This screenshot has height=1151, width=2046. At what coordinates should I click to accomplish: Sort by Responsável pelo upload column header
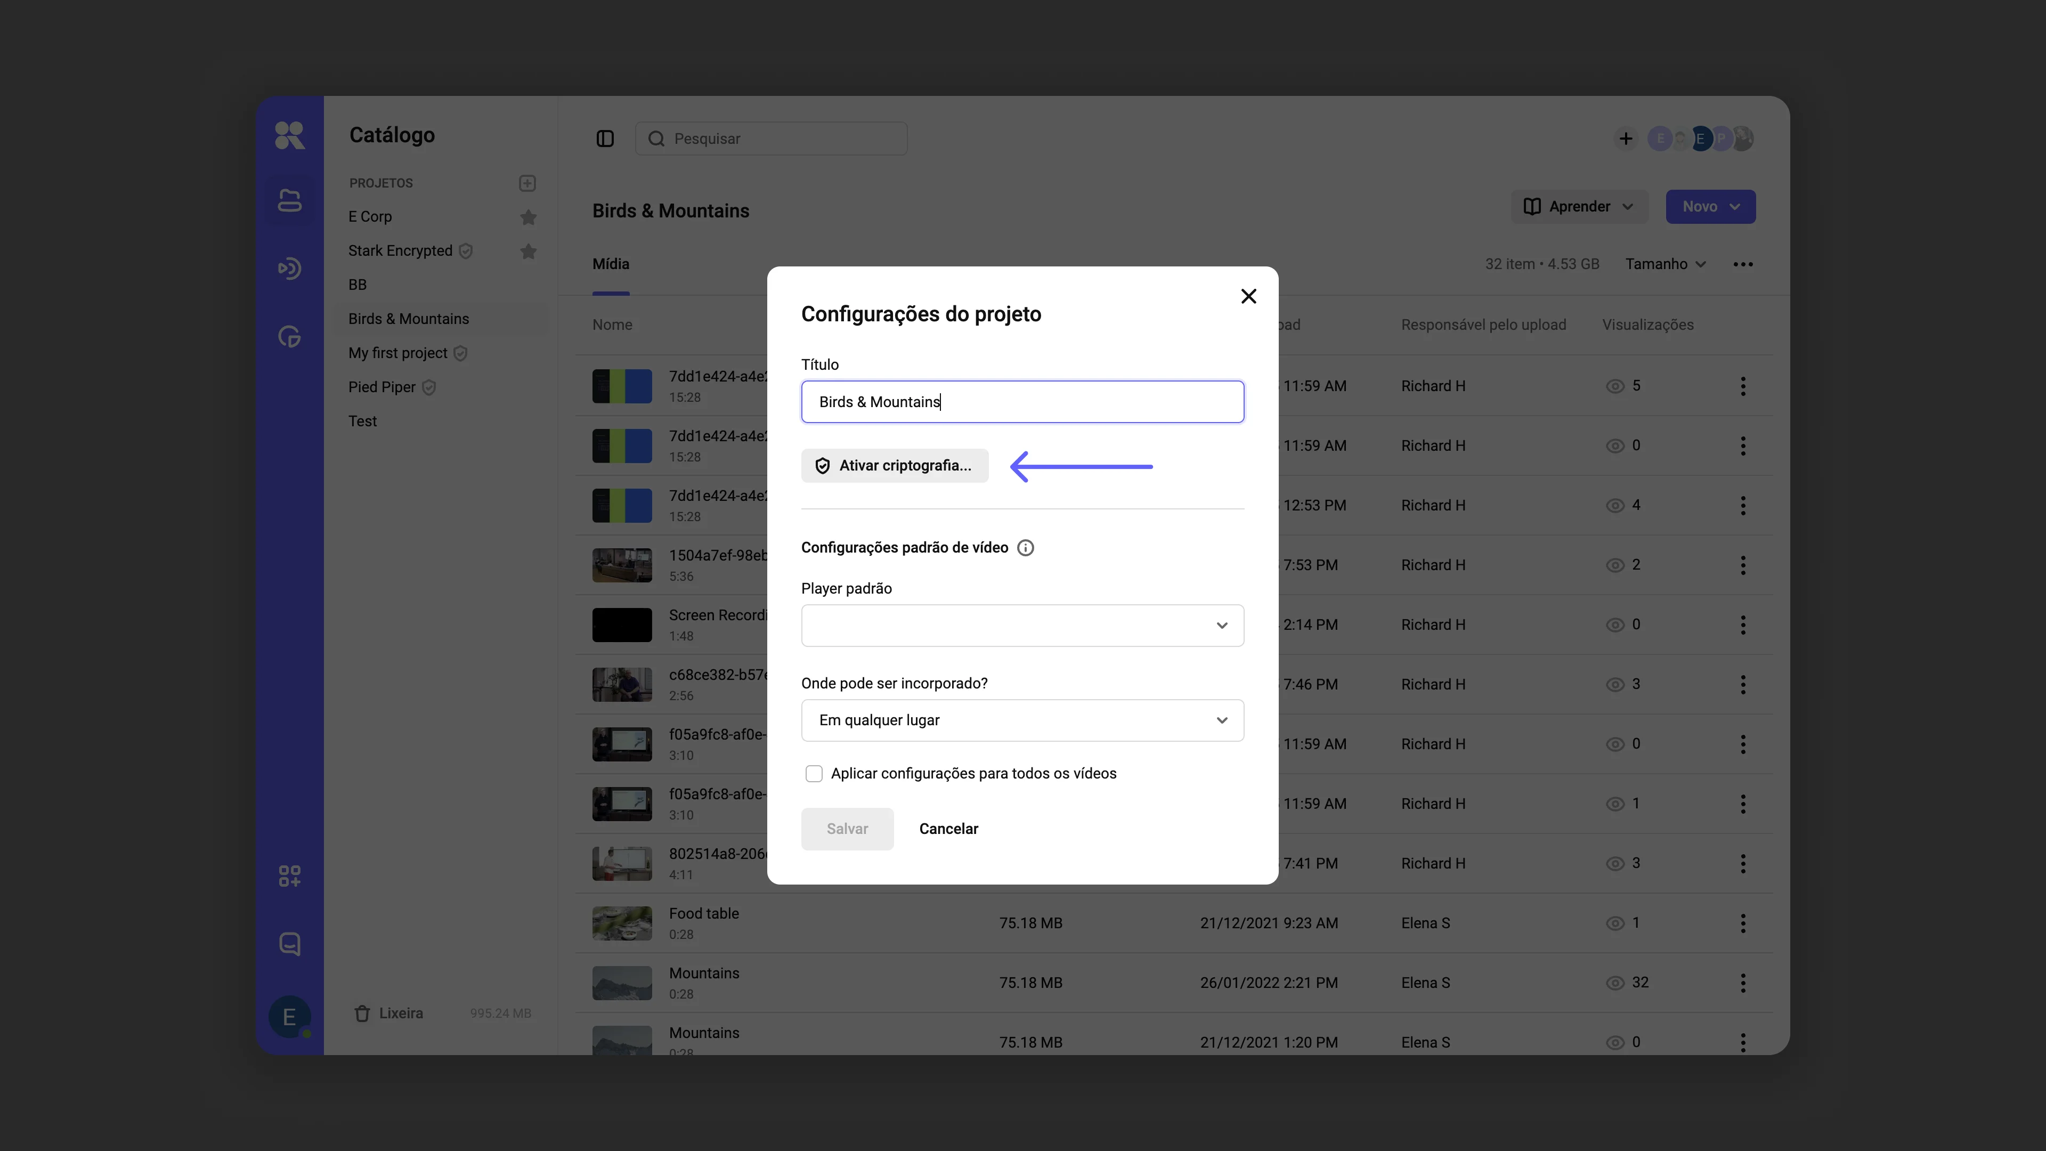tap(1483, 325)
